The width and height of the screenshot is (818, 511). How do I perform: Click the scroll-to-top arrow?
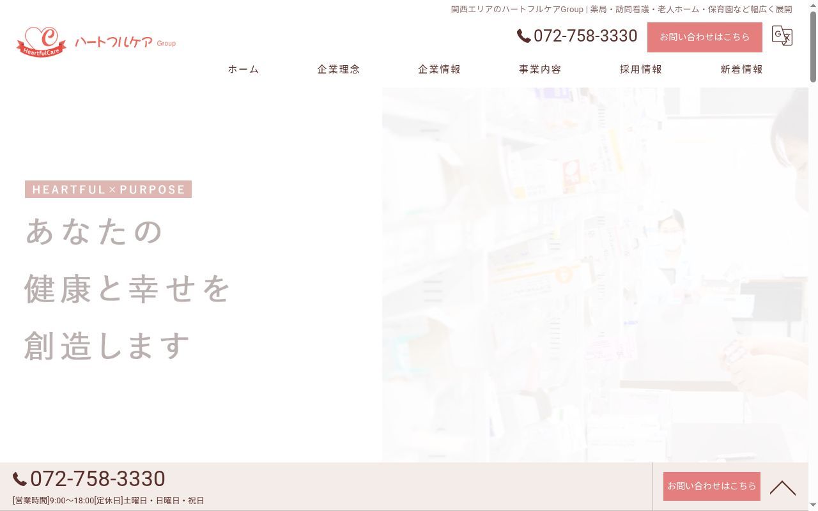782,488
